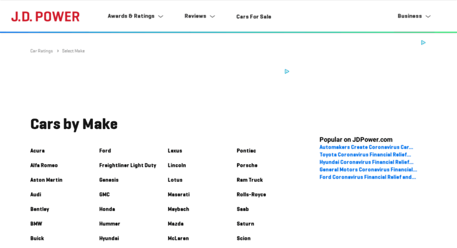The height and width of the screenshot is (248, 457).
Task: Open the Porsche make link
Action: click(x=247, y=165)
